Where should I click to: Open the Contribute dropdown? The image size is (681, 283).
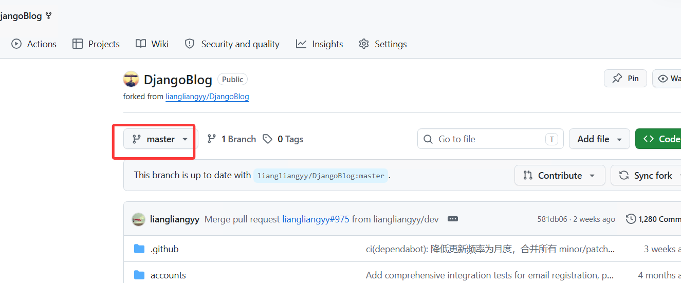[x=560, y=176]
